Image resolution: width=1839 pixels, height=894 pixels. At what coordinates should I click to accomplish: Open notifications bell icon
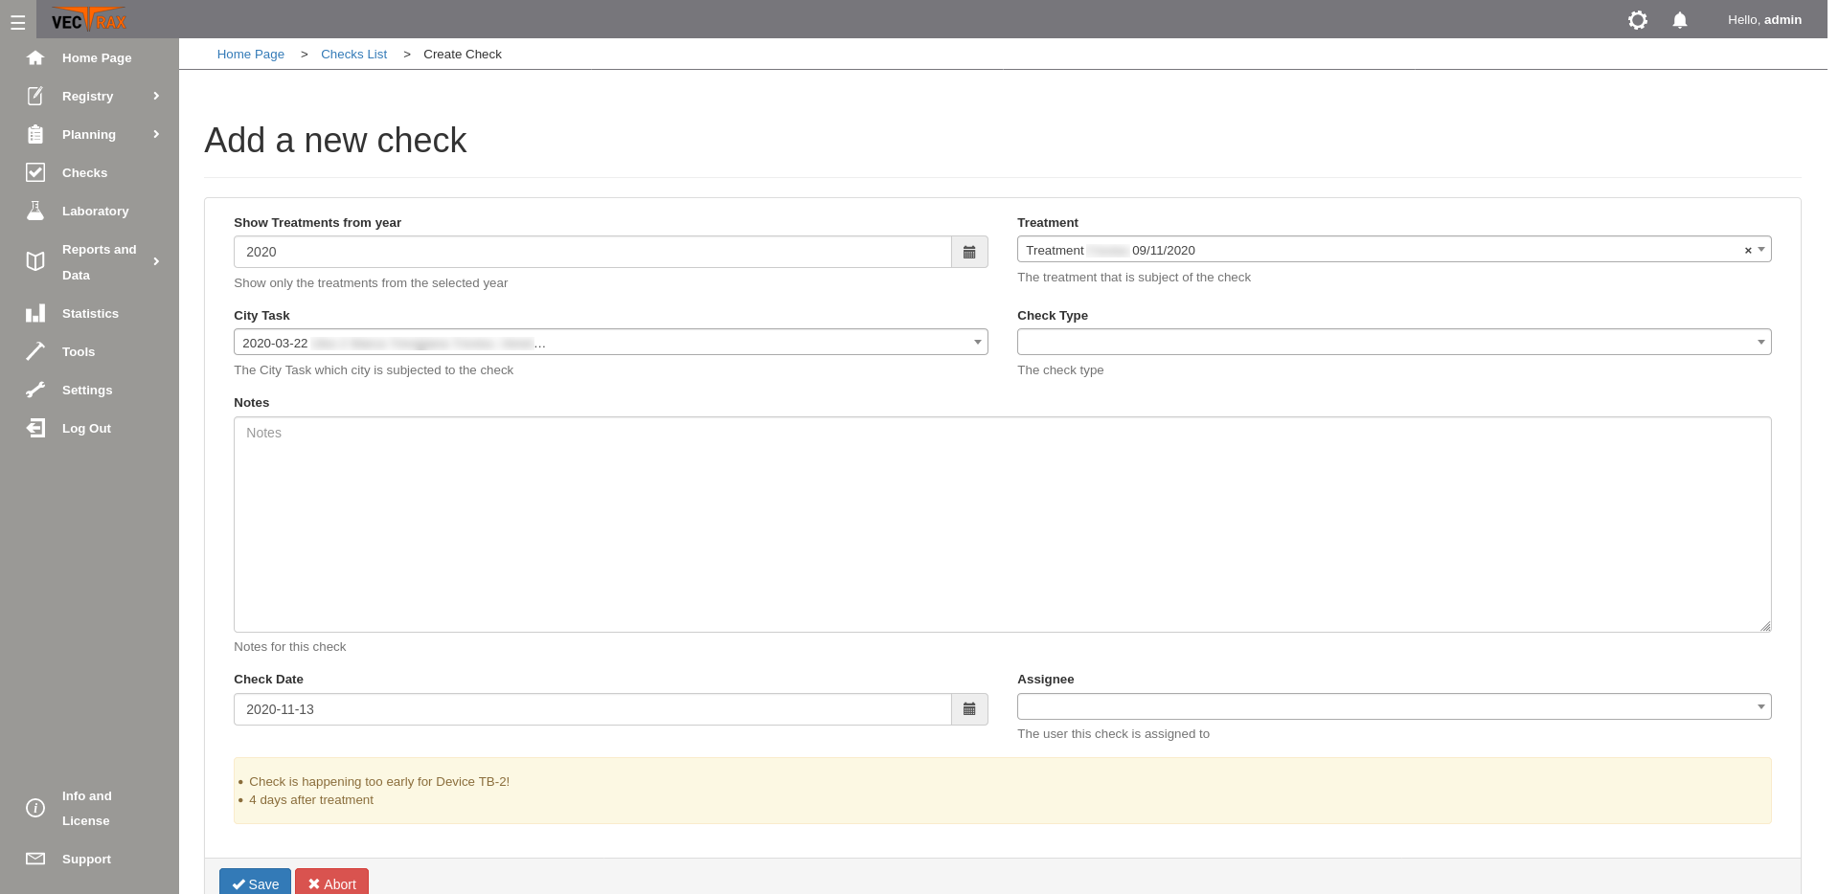(x=1680, y=20)
